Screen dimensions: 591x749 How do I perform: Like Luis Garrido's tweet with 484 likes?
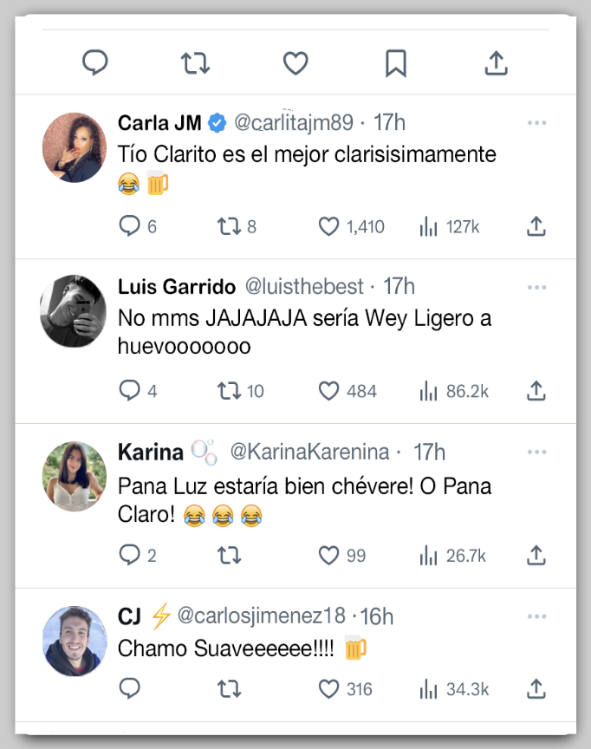(328, 391)
